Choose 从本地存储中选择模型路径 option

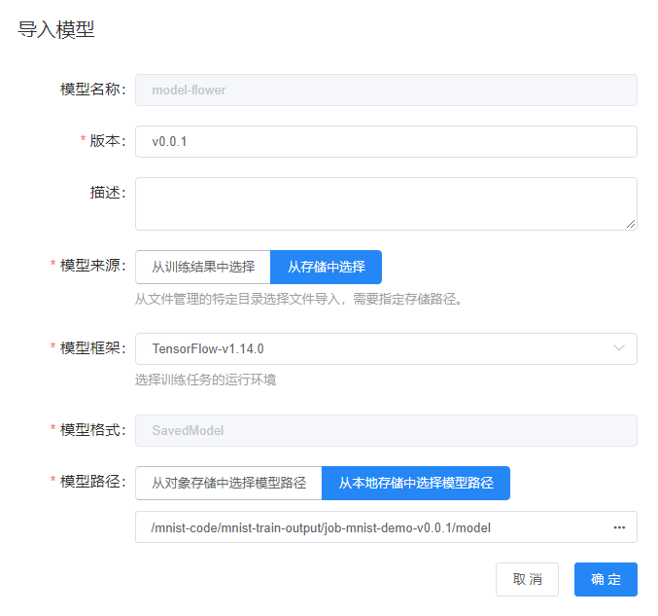(415, 483)
